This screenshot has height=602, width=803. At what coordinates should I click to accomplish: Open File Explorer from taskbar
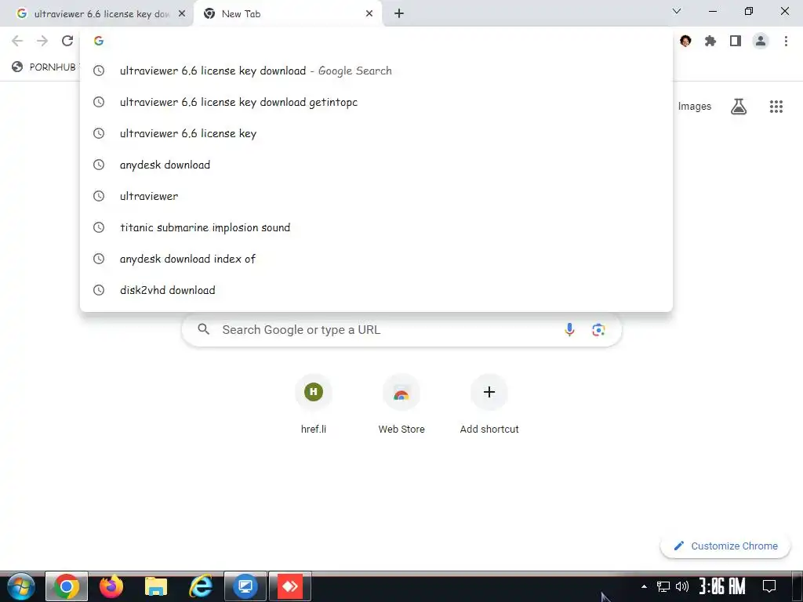(x=156, y=586)
